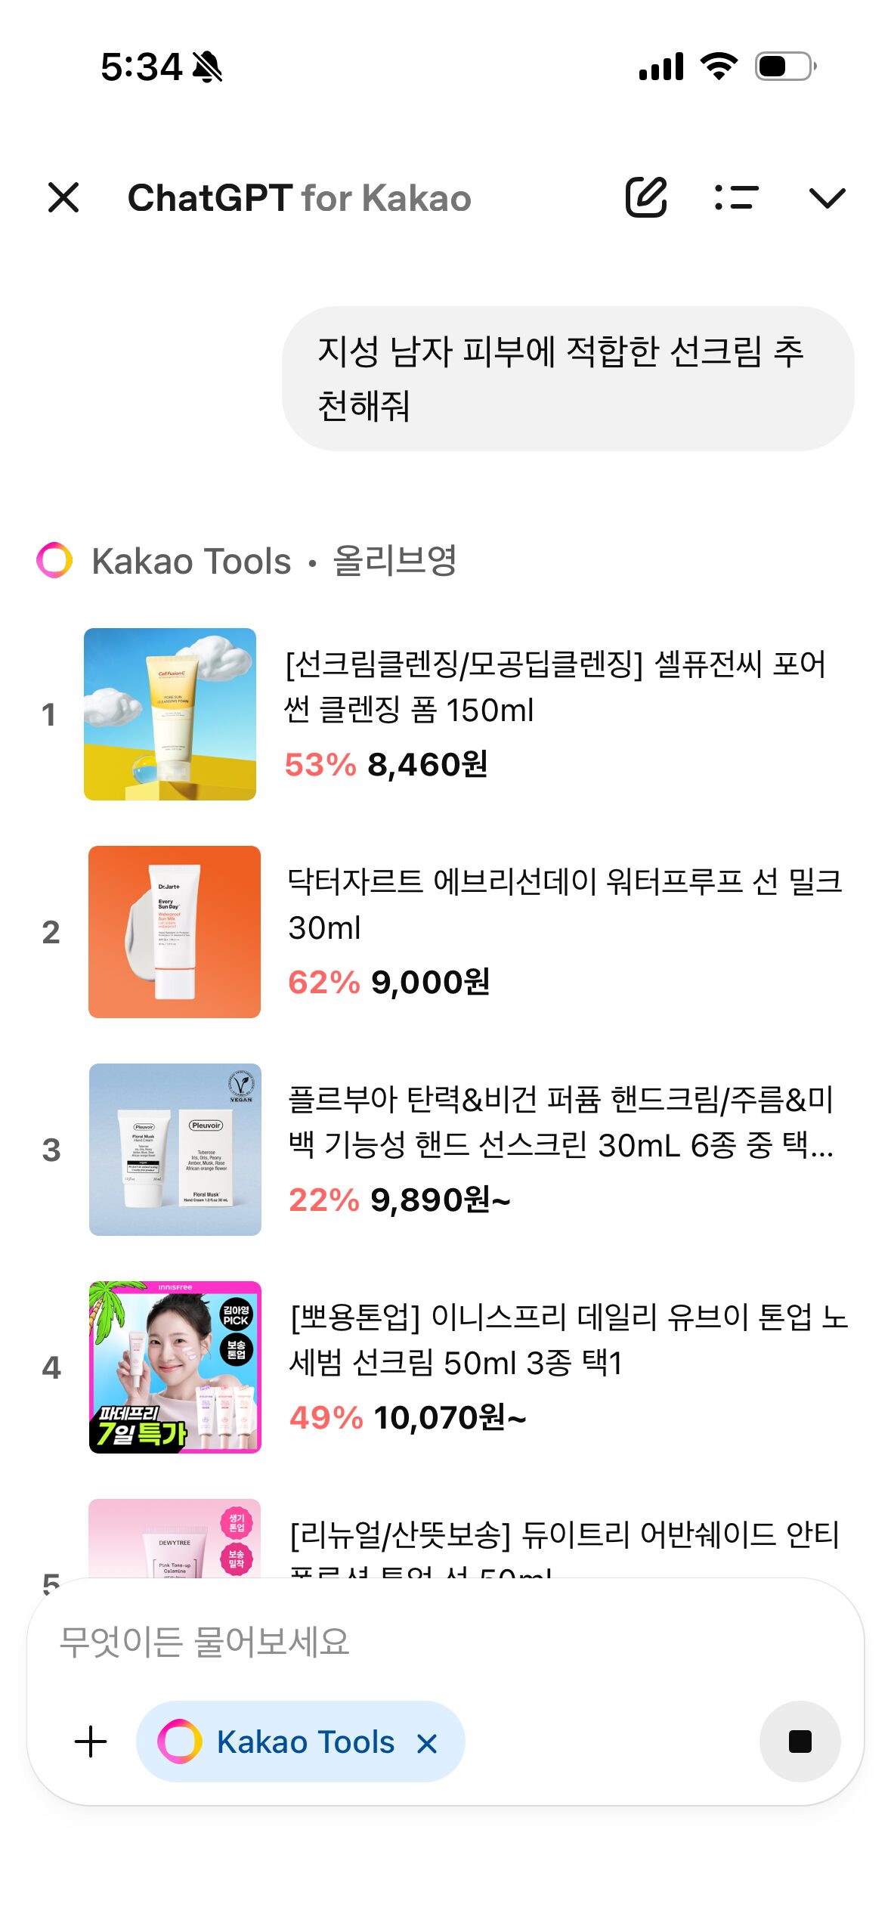Viewport: 891px width, 1932px height.
Task: Select the 닥터자르트 에브리선데이 선 밀크 title
Action: click(565, 904)
